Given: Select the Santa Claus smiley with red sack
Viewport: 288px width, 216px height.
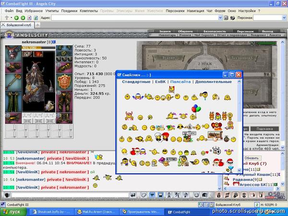Looking at the screenshot, I should click(x=218, y=162).
